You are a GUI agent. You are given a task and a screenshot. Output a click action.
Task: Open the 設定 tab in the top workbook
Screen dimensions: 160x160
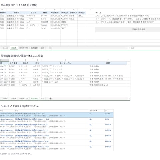[42, 48]
